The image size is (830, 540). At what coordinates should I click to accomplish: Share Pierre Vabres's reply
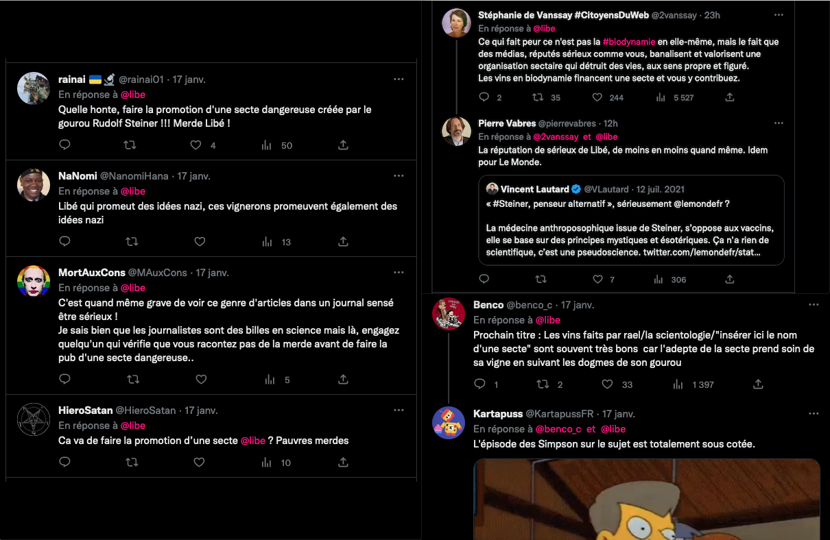[730, 280]
